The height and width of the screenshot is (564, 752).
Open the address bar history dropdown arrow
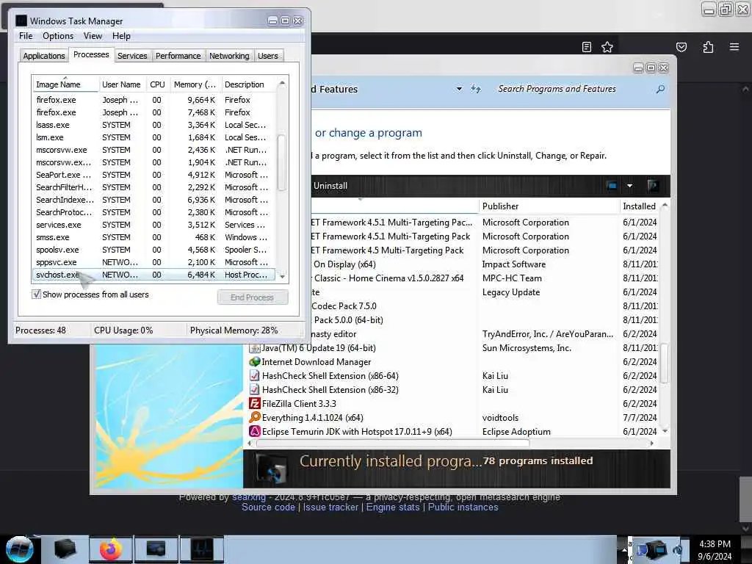tap(459, 89)
